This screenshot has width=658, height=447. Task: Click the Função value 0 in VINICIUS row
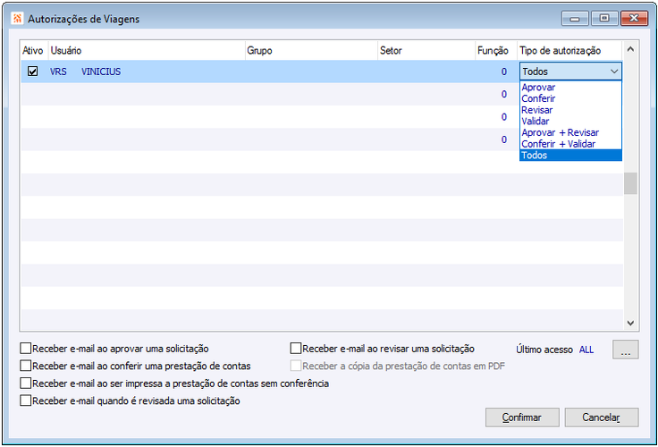[503, 72]
